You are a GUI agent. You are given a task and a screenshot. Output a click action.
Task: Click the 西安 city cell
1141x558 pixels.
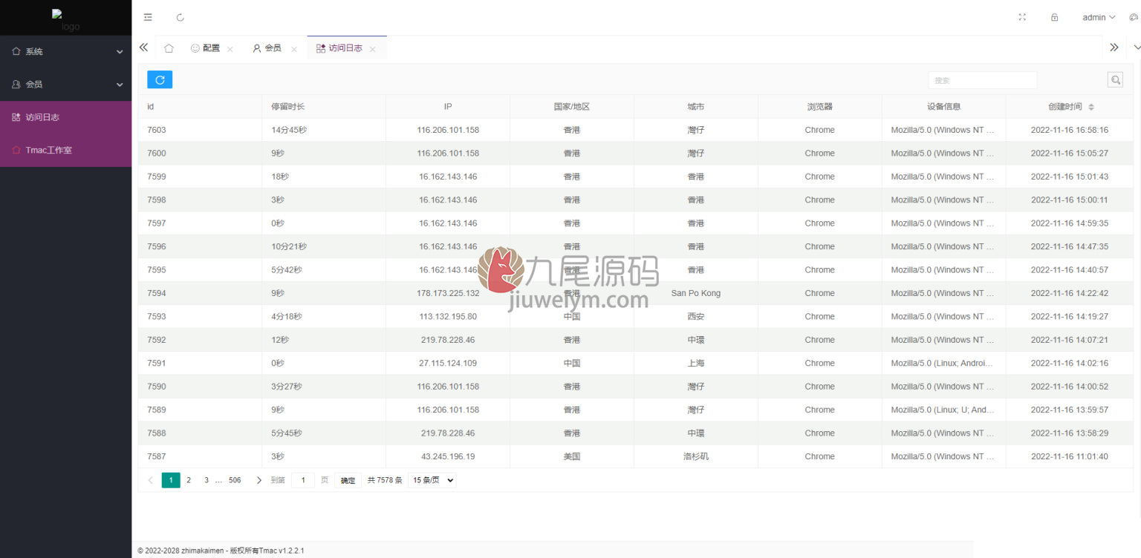coord(696,316)
